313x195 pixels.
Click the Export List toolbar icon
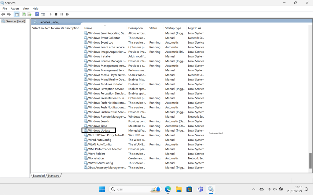coord(30,14)
